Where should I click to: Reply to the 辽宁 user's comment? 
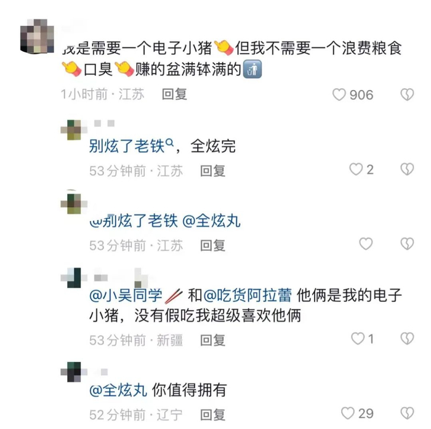212,414
